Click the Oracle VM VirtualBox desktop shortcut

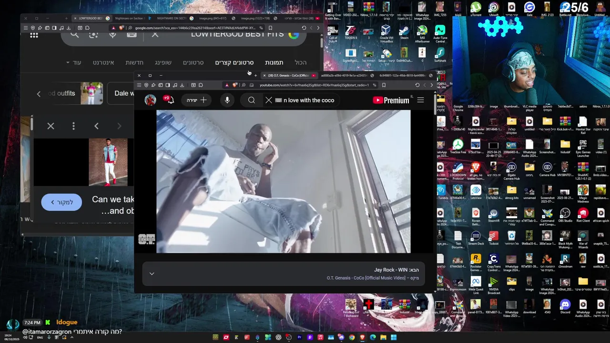(386, 34)
